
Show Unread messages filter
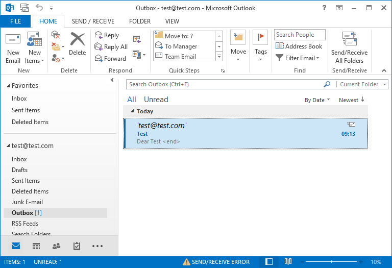(156, 100)
